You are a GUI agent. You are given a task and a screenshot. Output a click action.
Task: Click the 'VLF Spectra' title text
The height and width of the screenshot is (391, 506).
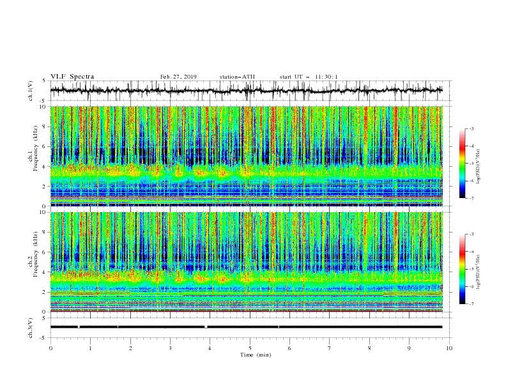72,77
